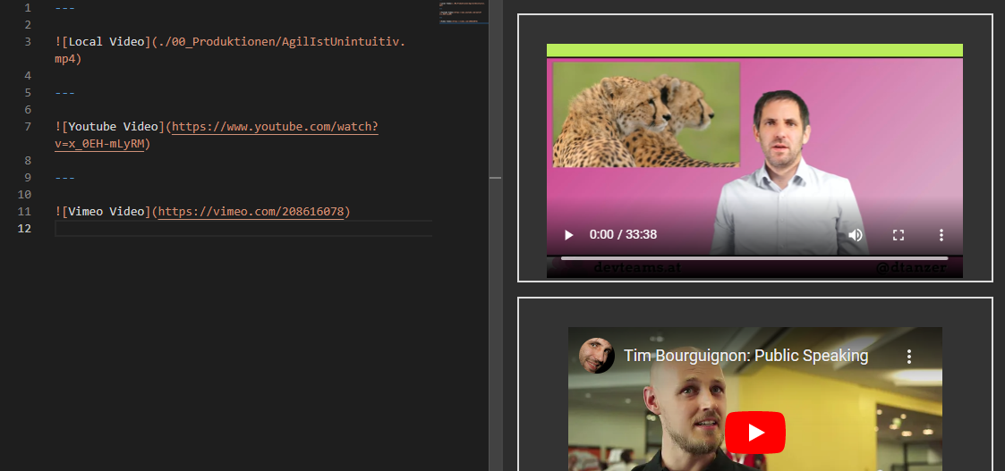Click line number 11 in gutter
Screen dimensions: 1005x471
coord(24,211)
